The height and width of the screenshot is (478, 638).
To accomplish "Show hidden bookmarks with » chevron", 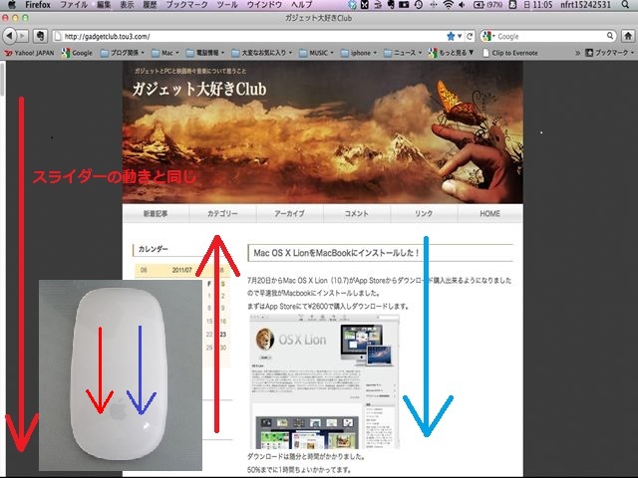I will [x=577, y=53].
